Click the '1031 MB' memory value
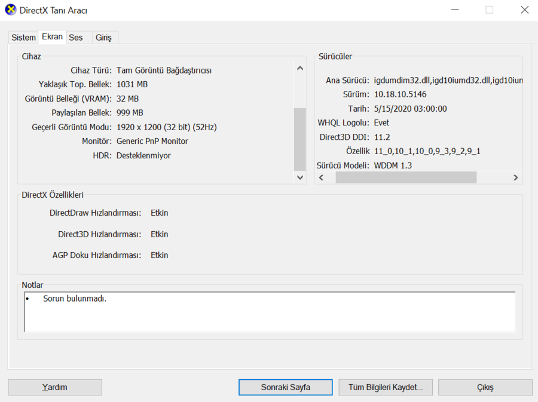The width and height of the screenshot is (538, 402). point(132,84)
